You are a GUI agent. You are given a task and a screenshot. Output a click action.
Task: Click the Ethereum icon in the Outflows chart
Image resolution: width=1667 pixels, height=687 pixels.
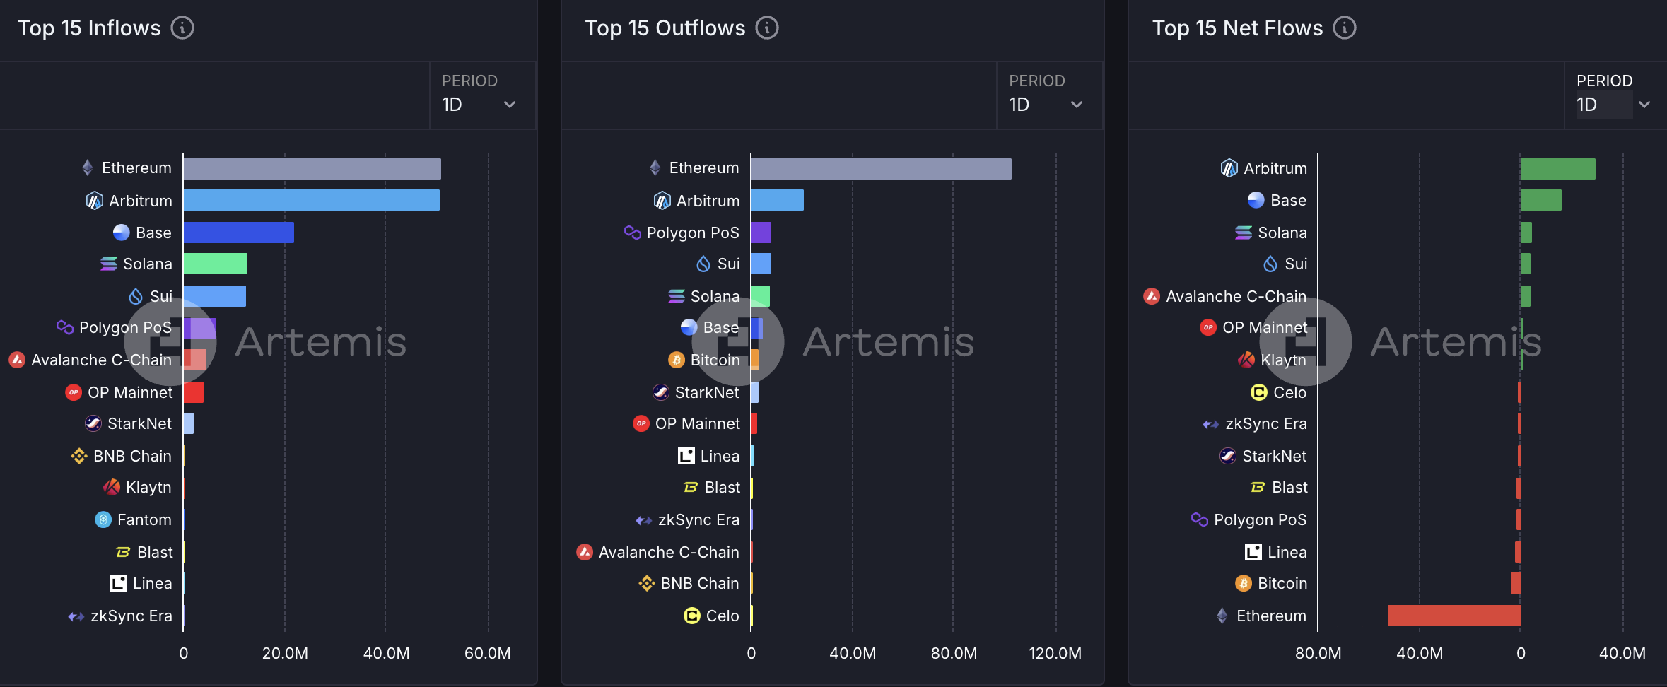click(x=655, y=168)
